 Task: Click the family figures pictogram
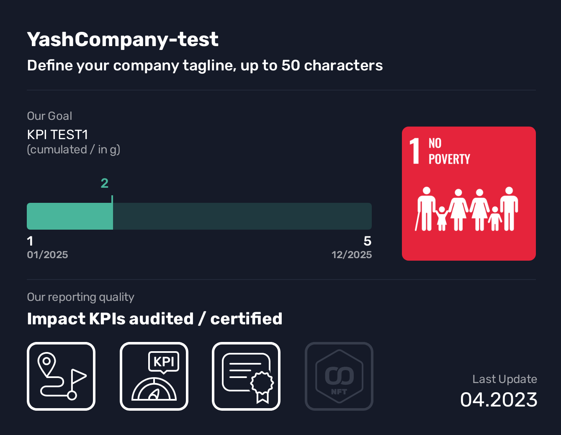pyautogui.click(x=467, y=209)
